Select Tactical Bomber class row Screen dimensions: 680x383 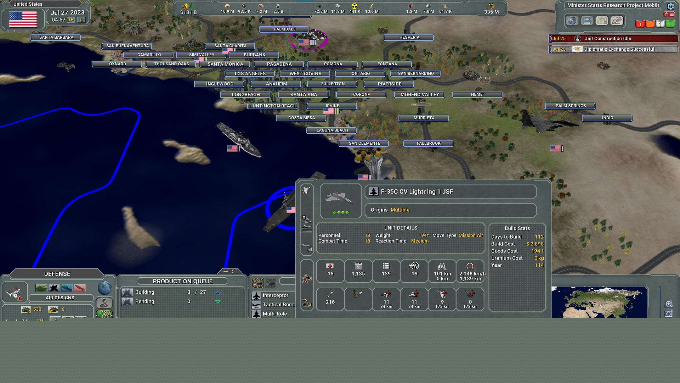tap(273, 305)
